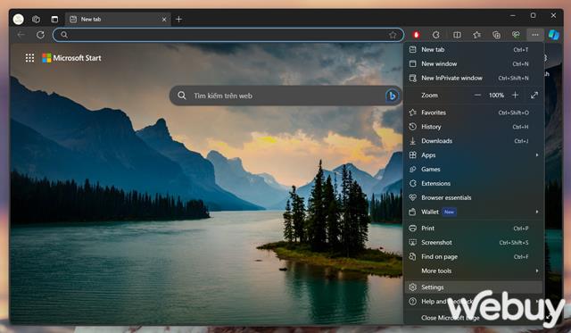Choose Find on page menu entry
Screen dimensions: 571x333
[474, 257]
